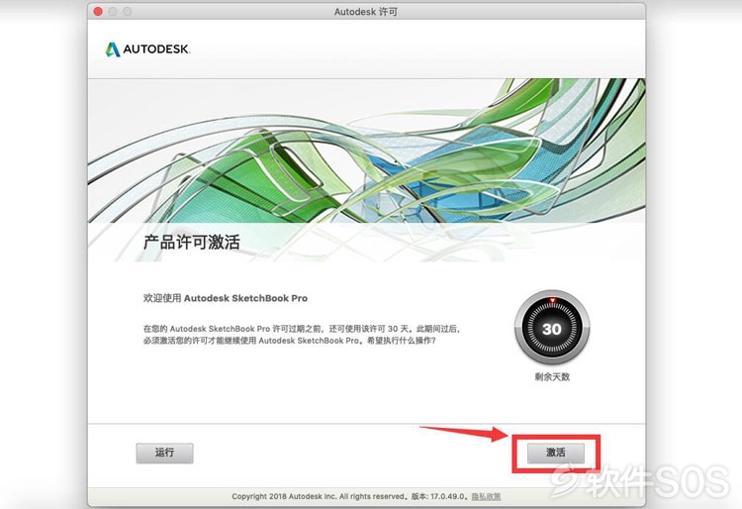Close the Autodesk 许可 window
This screenshot has height=509, width=742.
pos(98,11)
